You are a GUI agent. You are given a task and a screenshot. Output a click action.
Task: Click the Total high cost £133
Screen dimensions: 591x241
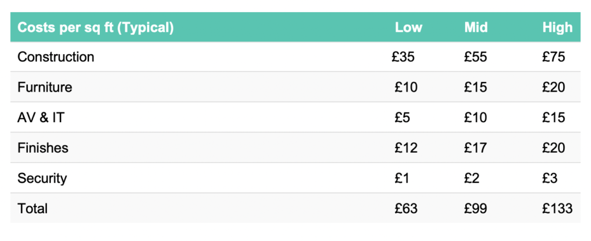[x=558, y=209]
